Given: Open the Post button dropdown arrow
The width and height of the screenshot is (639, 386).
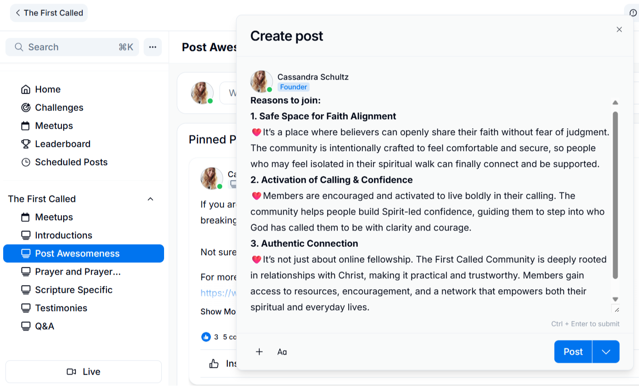Looking at the screenshot, I should 606,351.
